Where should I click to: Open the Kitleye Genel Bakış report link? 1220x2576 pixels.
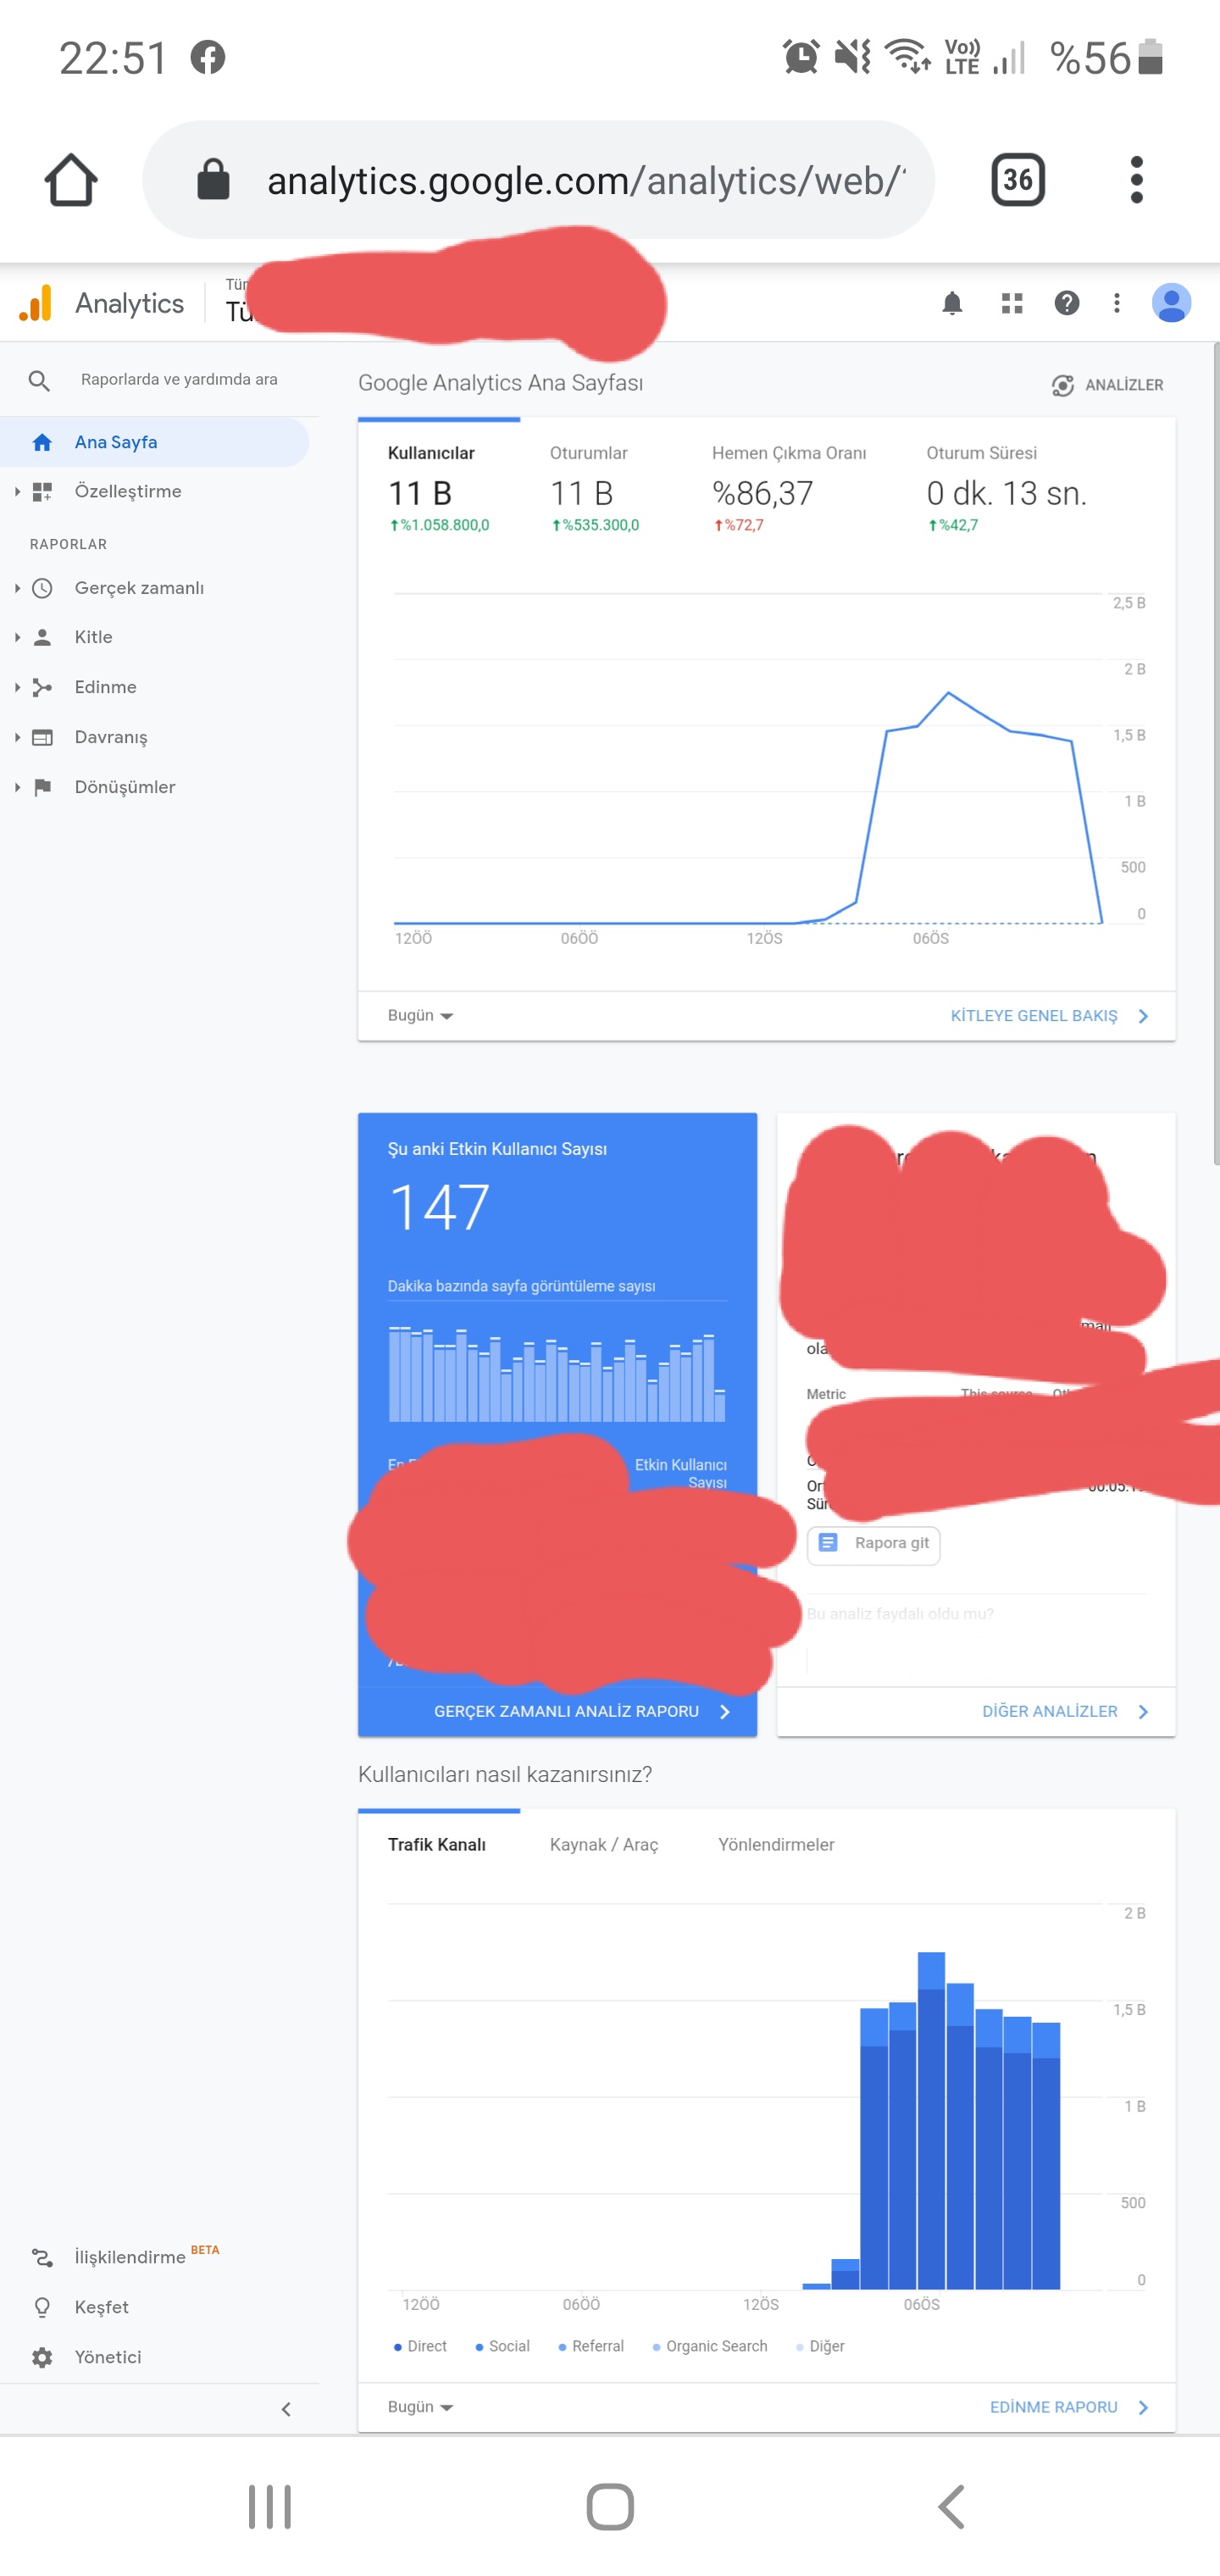point(1049,1015)
